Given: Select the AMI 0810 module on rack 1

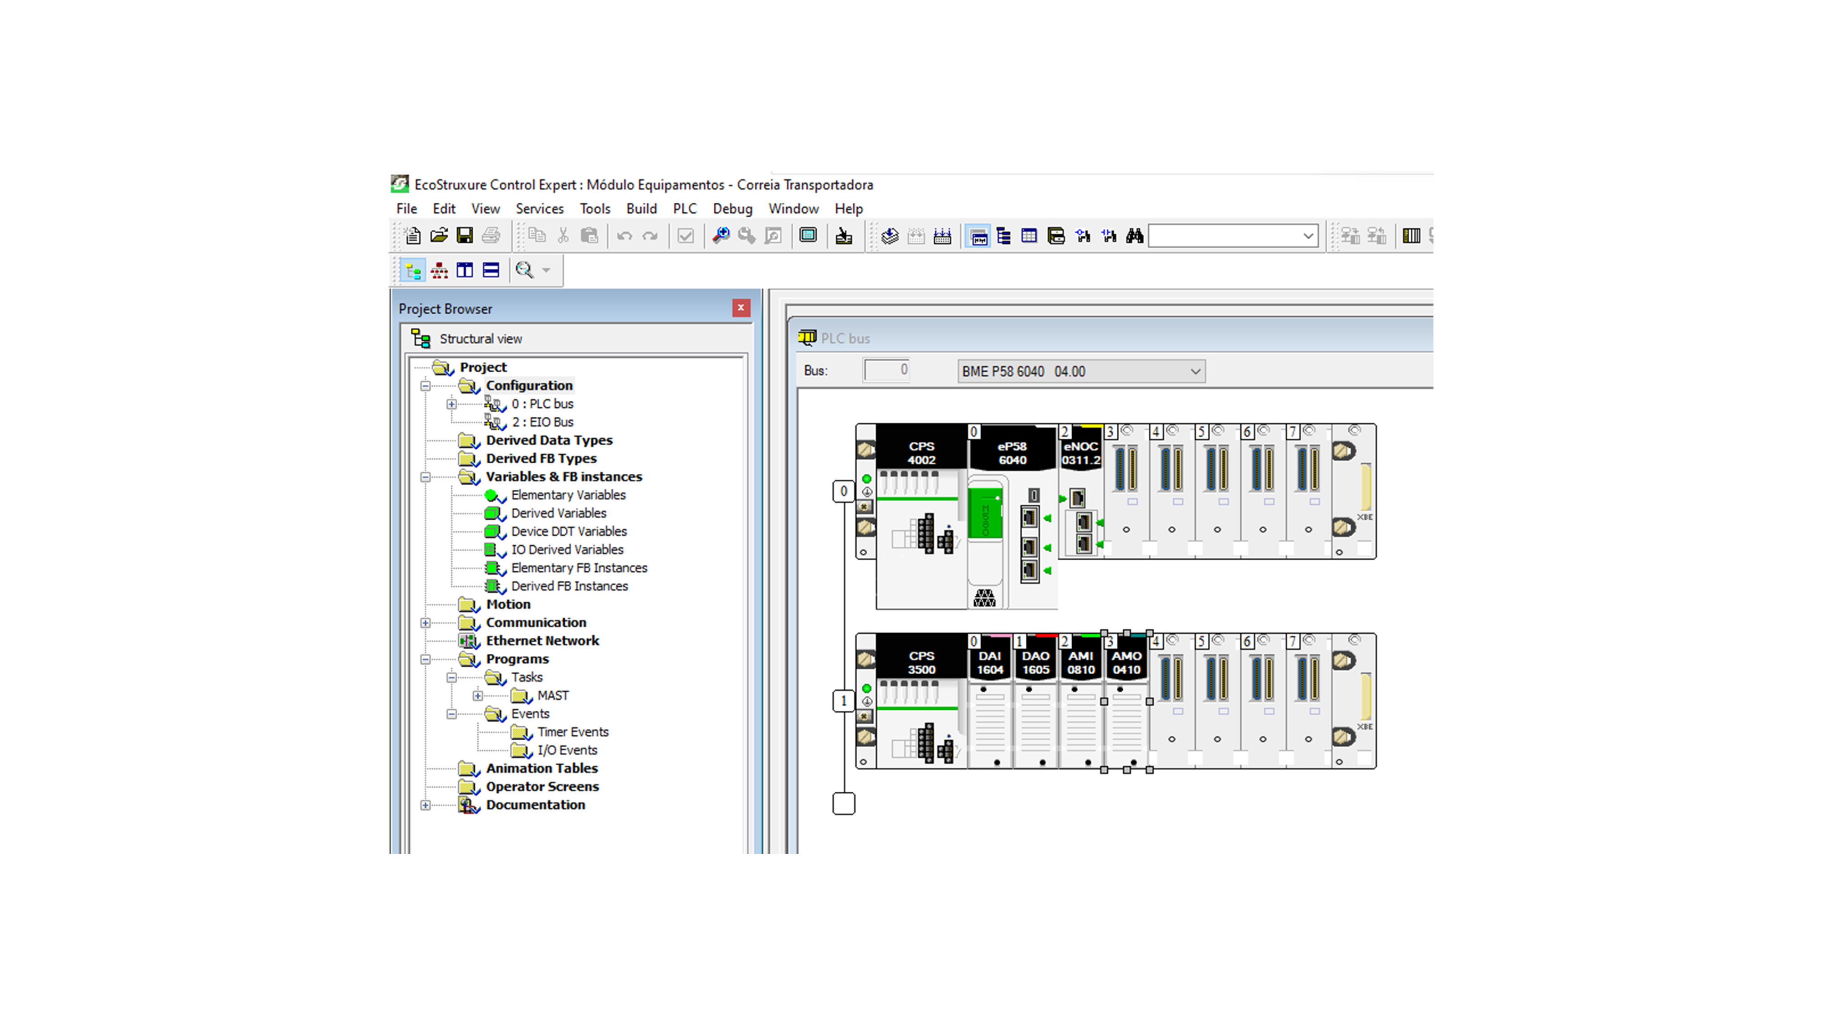Looking at the screenshot, I should click(1081, 701).
